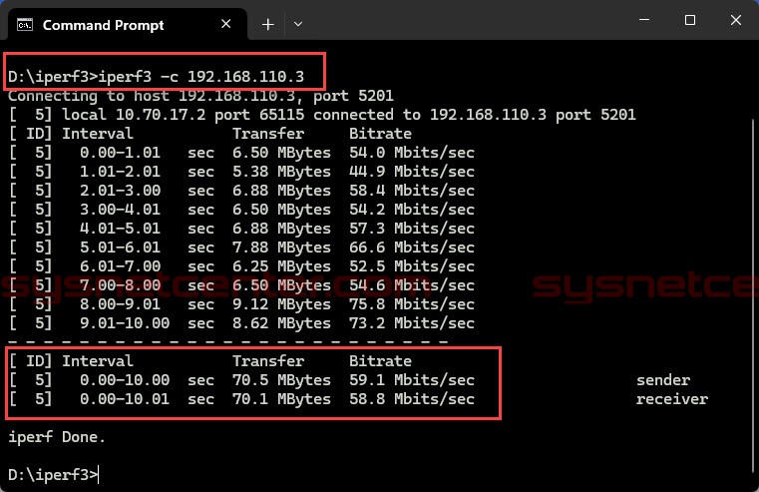Click the '1.01-2.01' interval
The image size is (759, 492).
(120, 171)
